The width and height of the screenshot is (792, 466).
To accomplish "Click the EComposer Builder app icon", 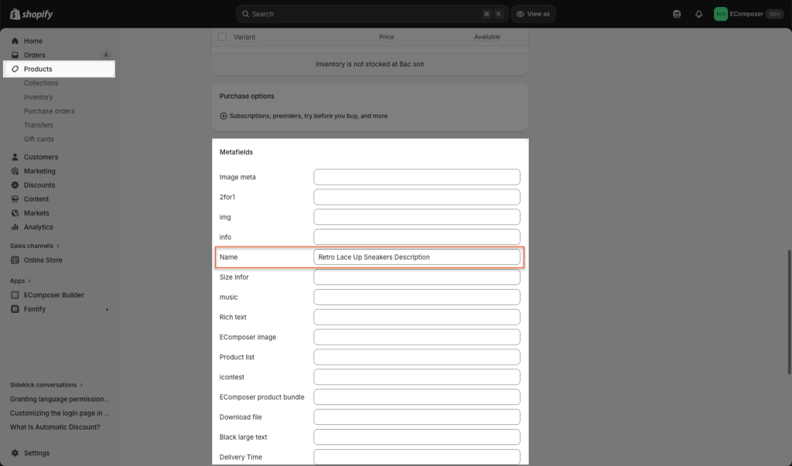I will pyautogui.click(x=15, y=295).
